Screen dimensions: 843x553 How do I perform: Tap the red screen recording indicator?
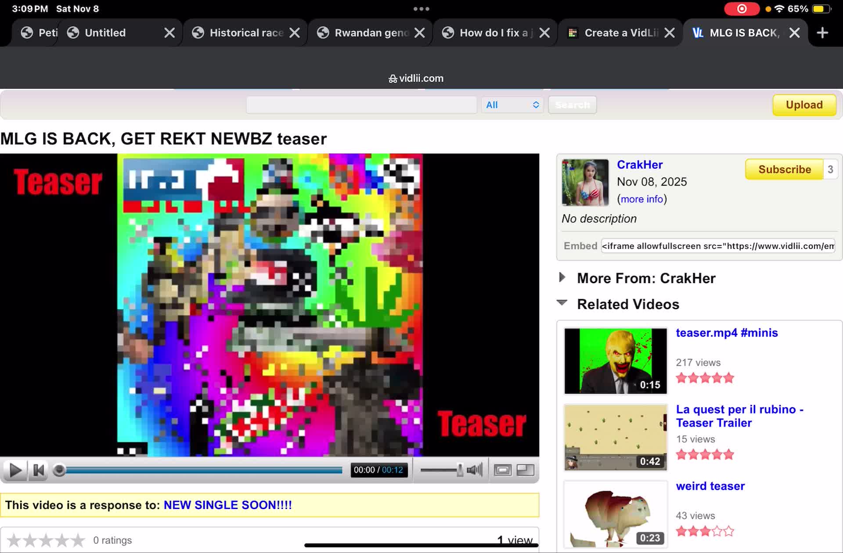(x=742, y=8)
